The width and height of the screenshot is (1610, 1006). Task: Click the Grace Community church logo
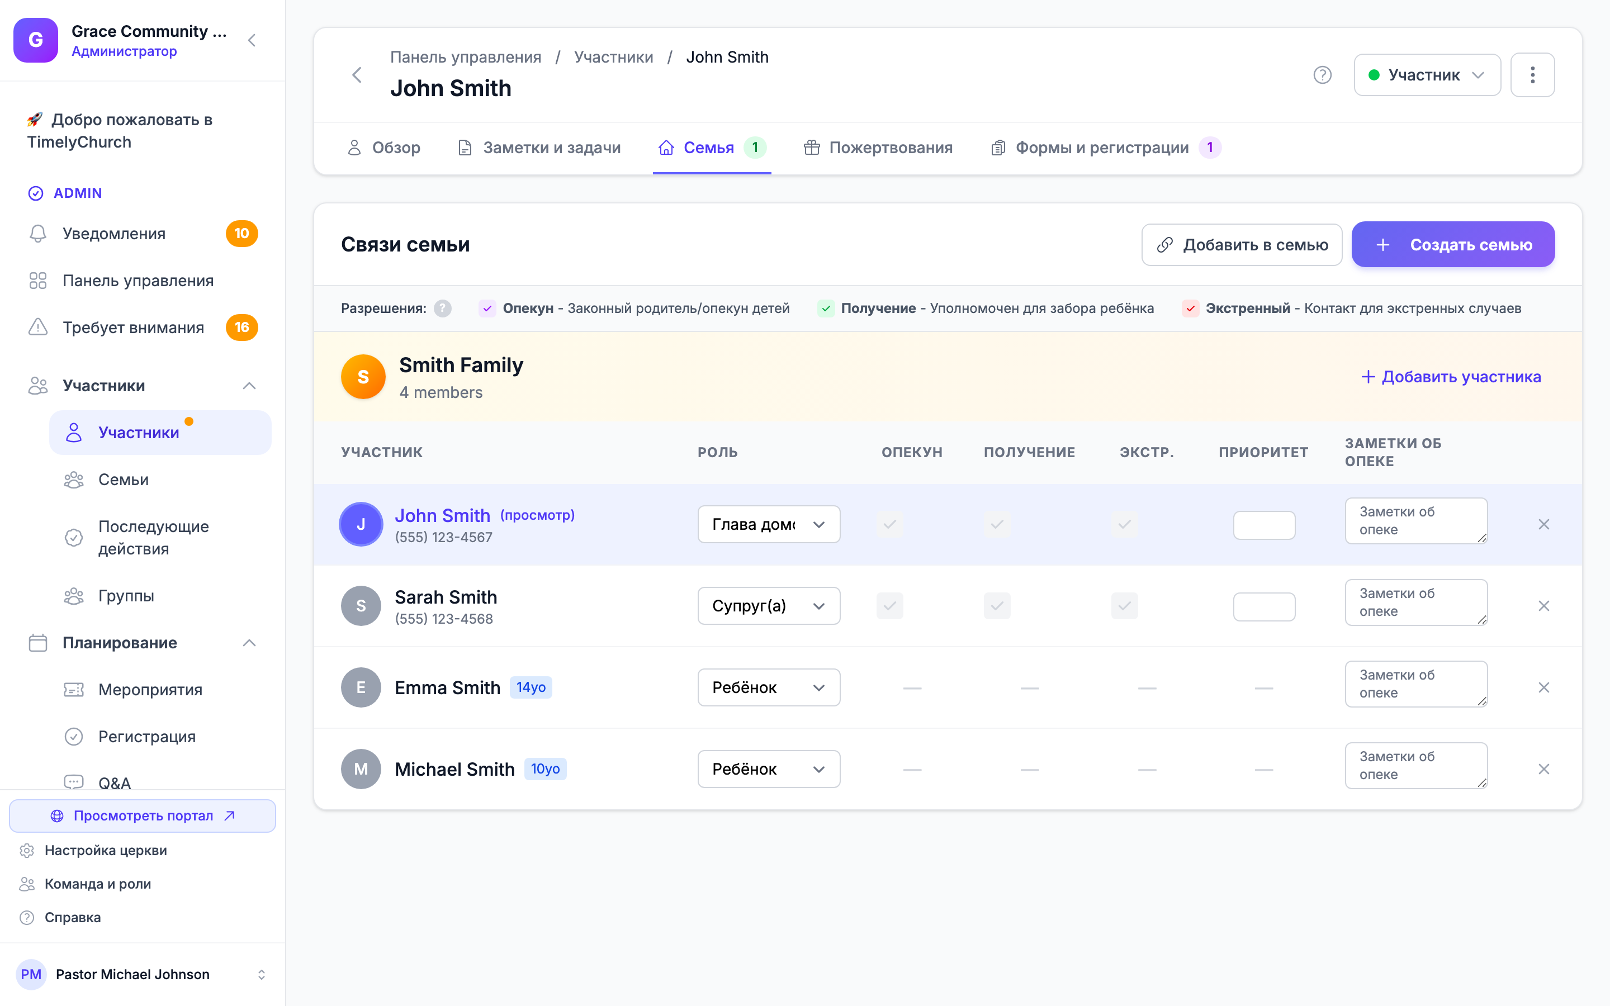pyautogui.click(x=36, y=40)
